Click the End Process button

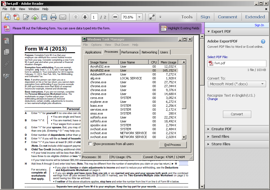coord(173,145)
